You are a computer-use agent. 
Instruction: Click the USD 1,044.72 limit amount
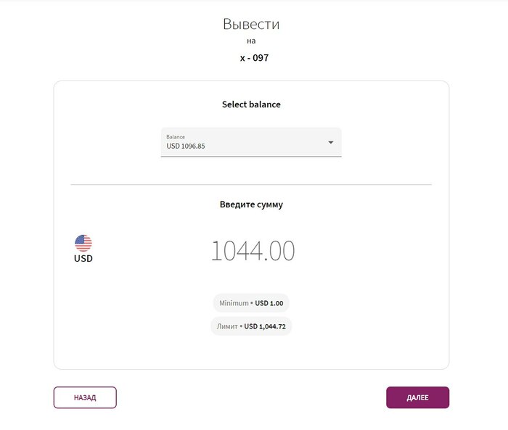pos(265,326)
